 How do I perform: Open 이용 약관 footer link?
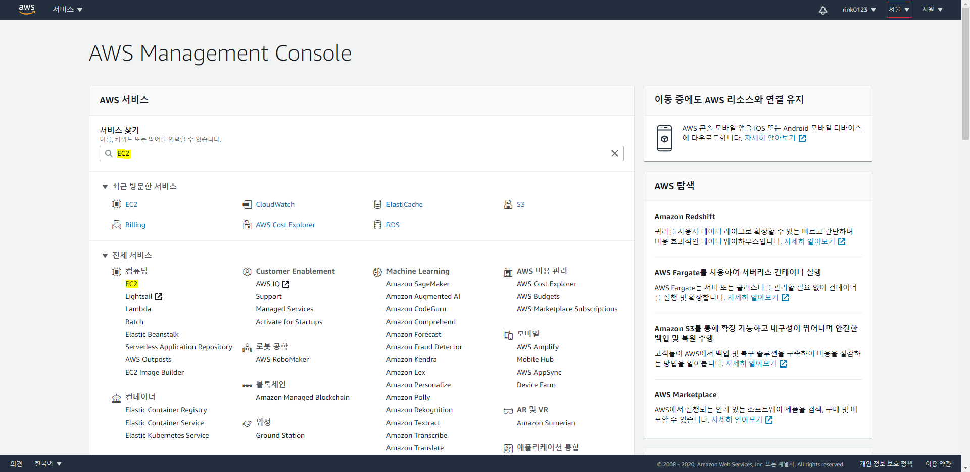pos(938,464)
